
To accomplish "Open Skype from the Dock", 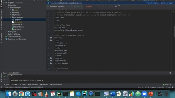I will [x=78, y=94].
